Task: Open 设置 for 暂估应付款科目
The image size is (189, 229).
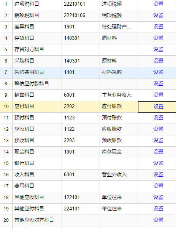Action: pyautogui.click(x=158, y=84)
